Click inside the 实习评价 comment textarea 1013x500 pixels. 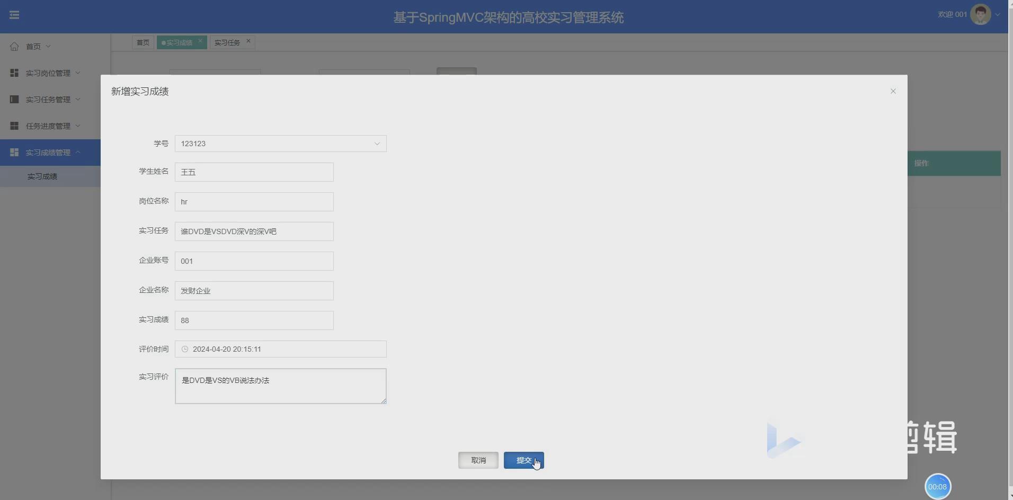point(281,386)
